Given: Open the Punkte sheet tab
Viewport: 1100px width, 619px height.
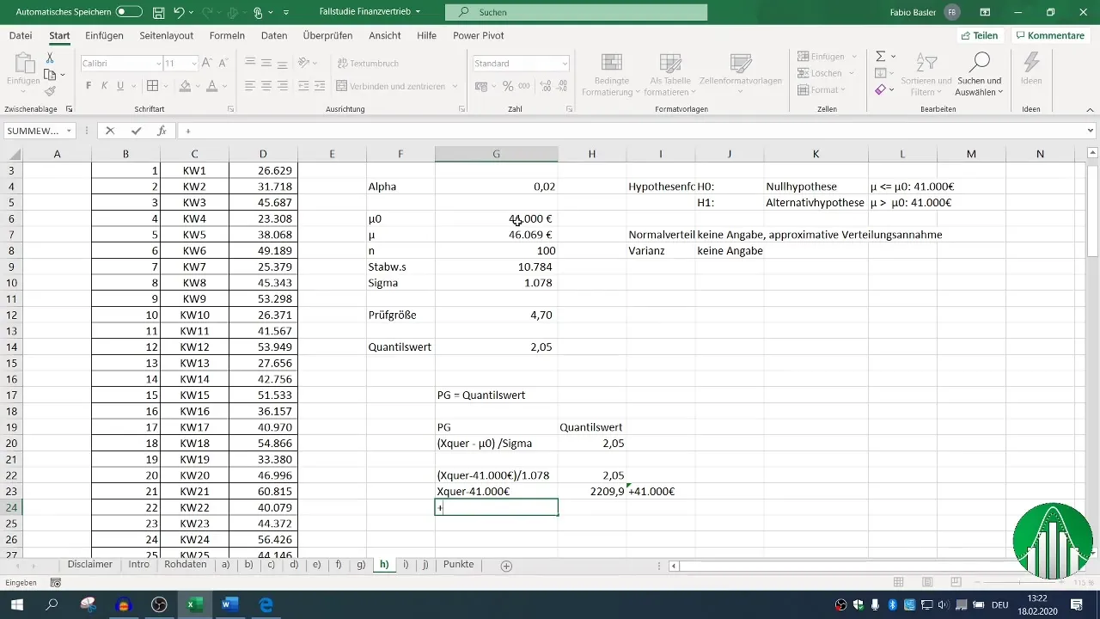Looking at the screenshot, I should [x=458, y=565].
